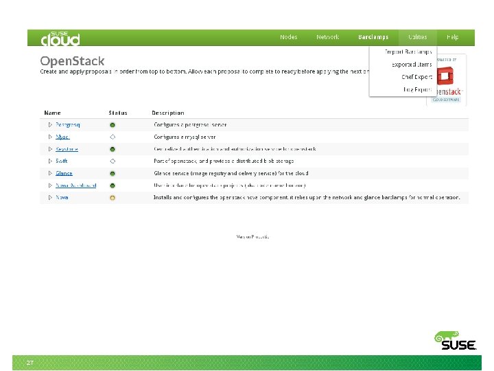Open the Glance barclamp link

coord(64,173)
